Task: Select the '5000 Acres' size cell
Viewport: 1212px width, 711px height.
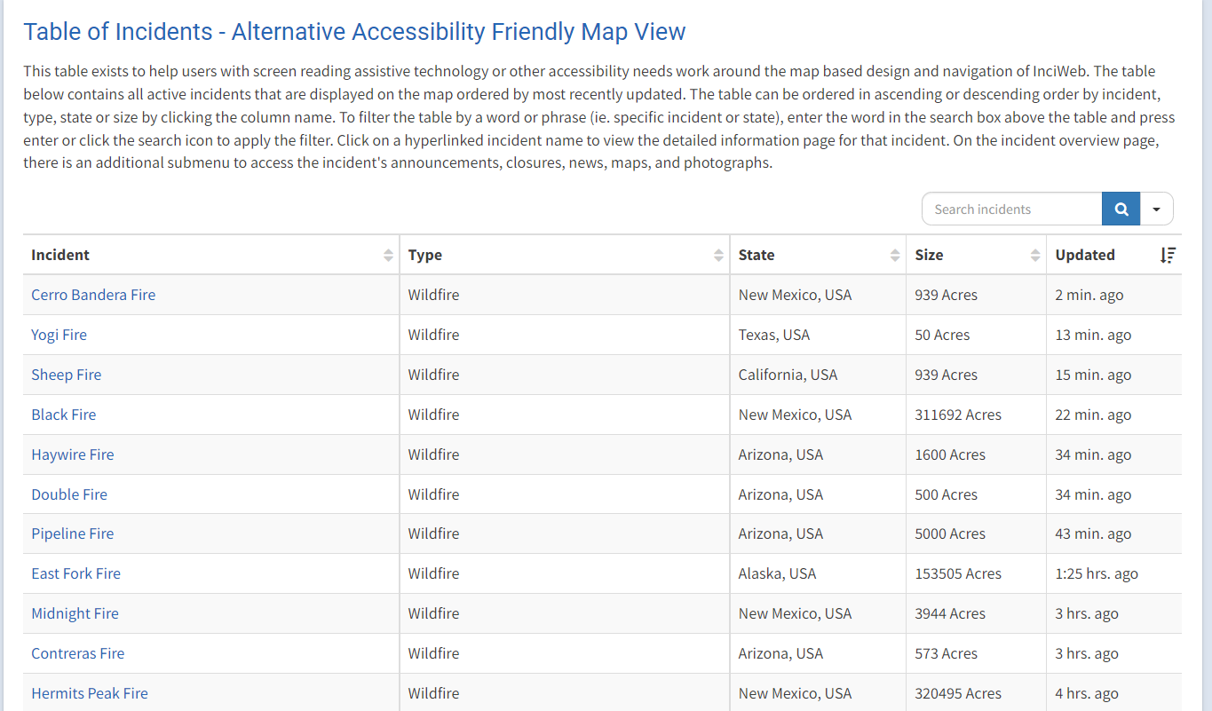Action: [x=976, y=533]
